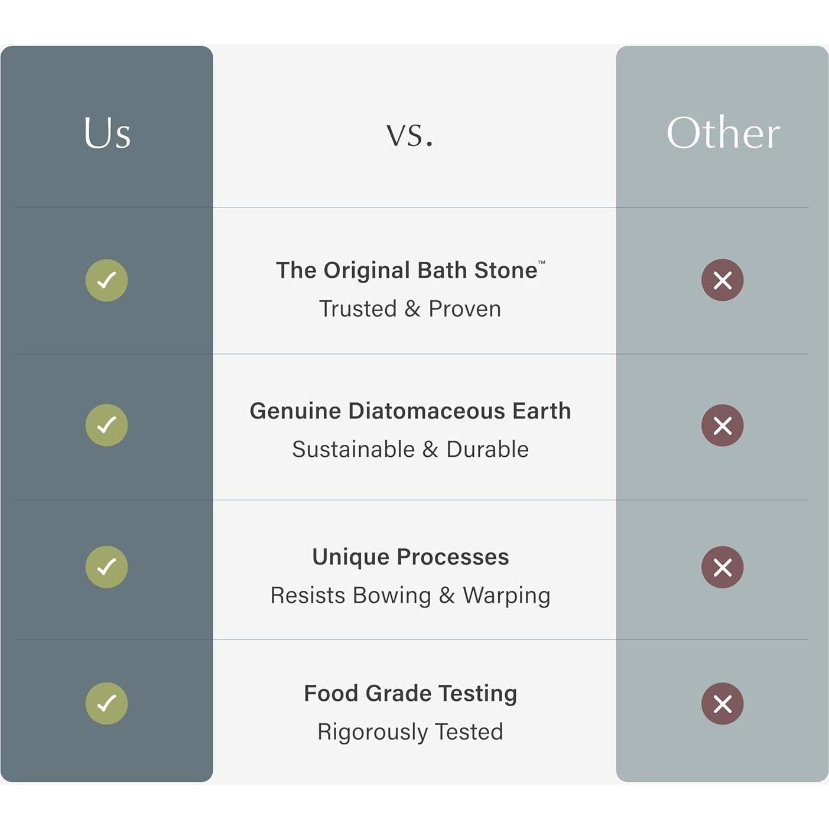Image resolution: width=829 pixels, height=829 pixels.
Task: Click the checkmark beside The Original Bath Stone
Action: (106, 280)
